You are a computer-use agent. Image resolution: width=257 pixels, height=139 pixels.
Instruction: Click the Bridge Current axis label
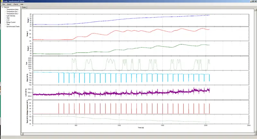(27, 107)
